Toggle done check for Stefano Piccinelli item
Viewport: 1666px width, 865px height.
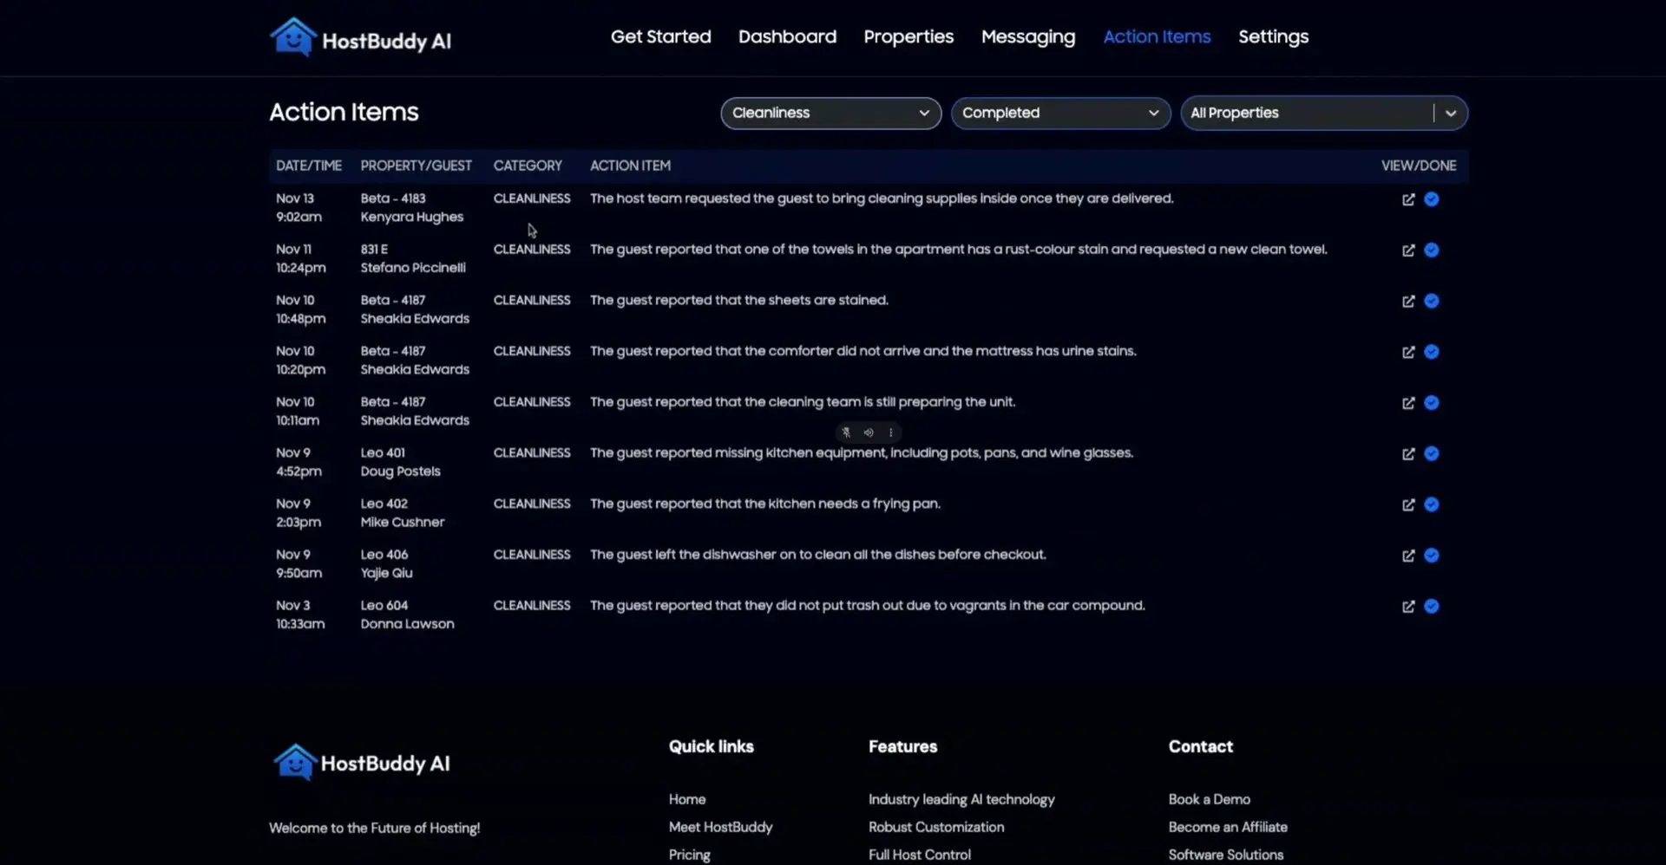tap(1432, 250)
